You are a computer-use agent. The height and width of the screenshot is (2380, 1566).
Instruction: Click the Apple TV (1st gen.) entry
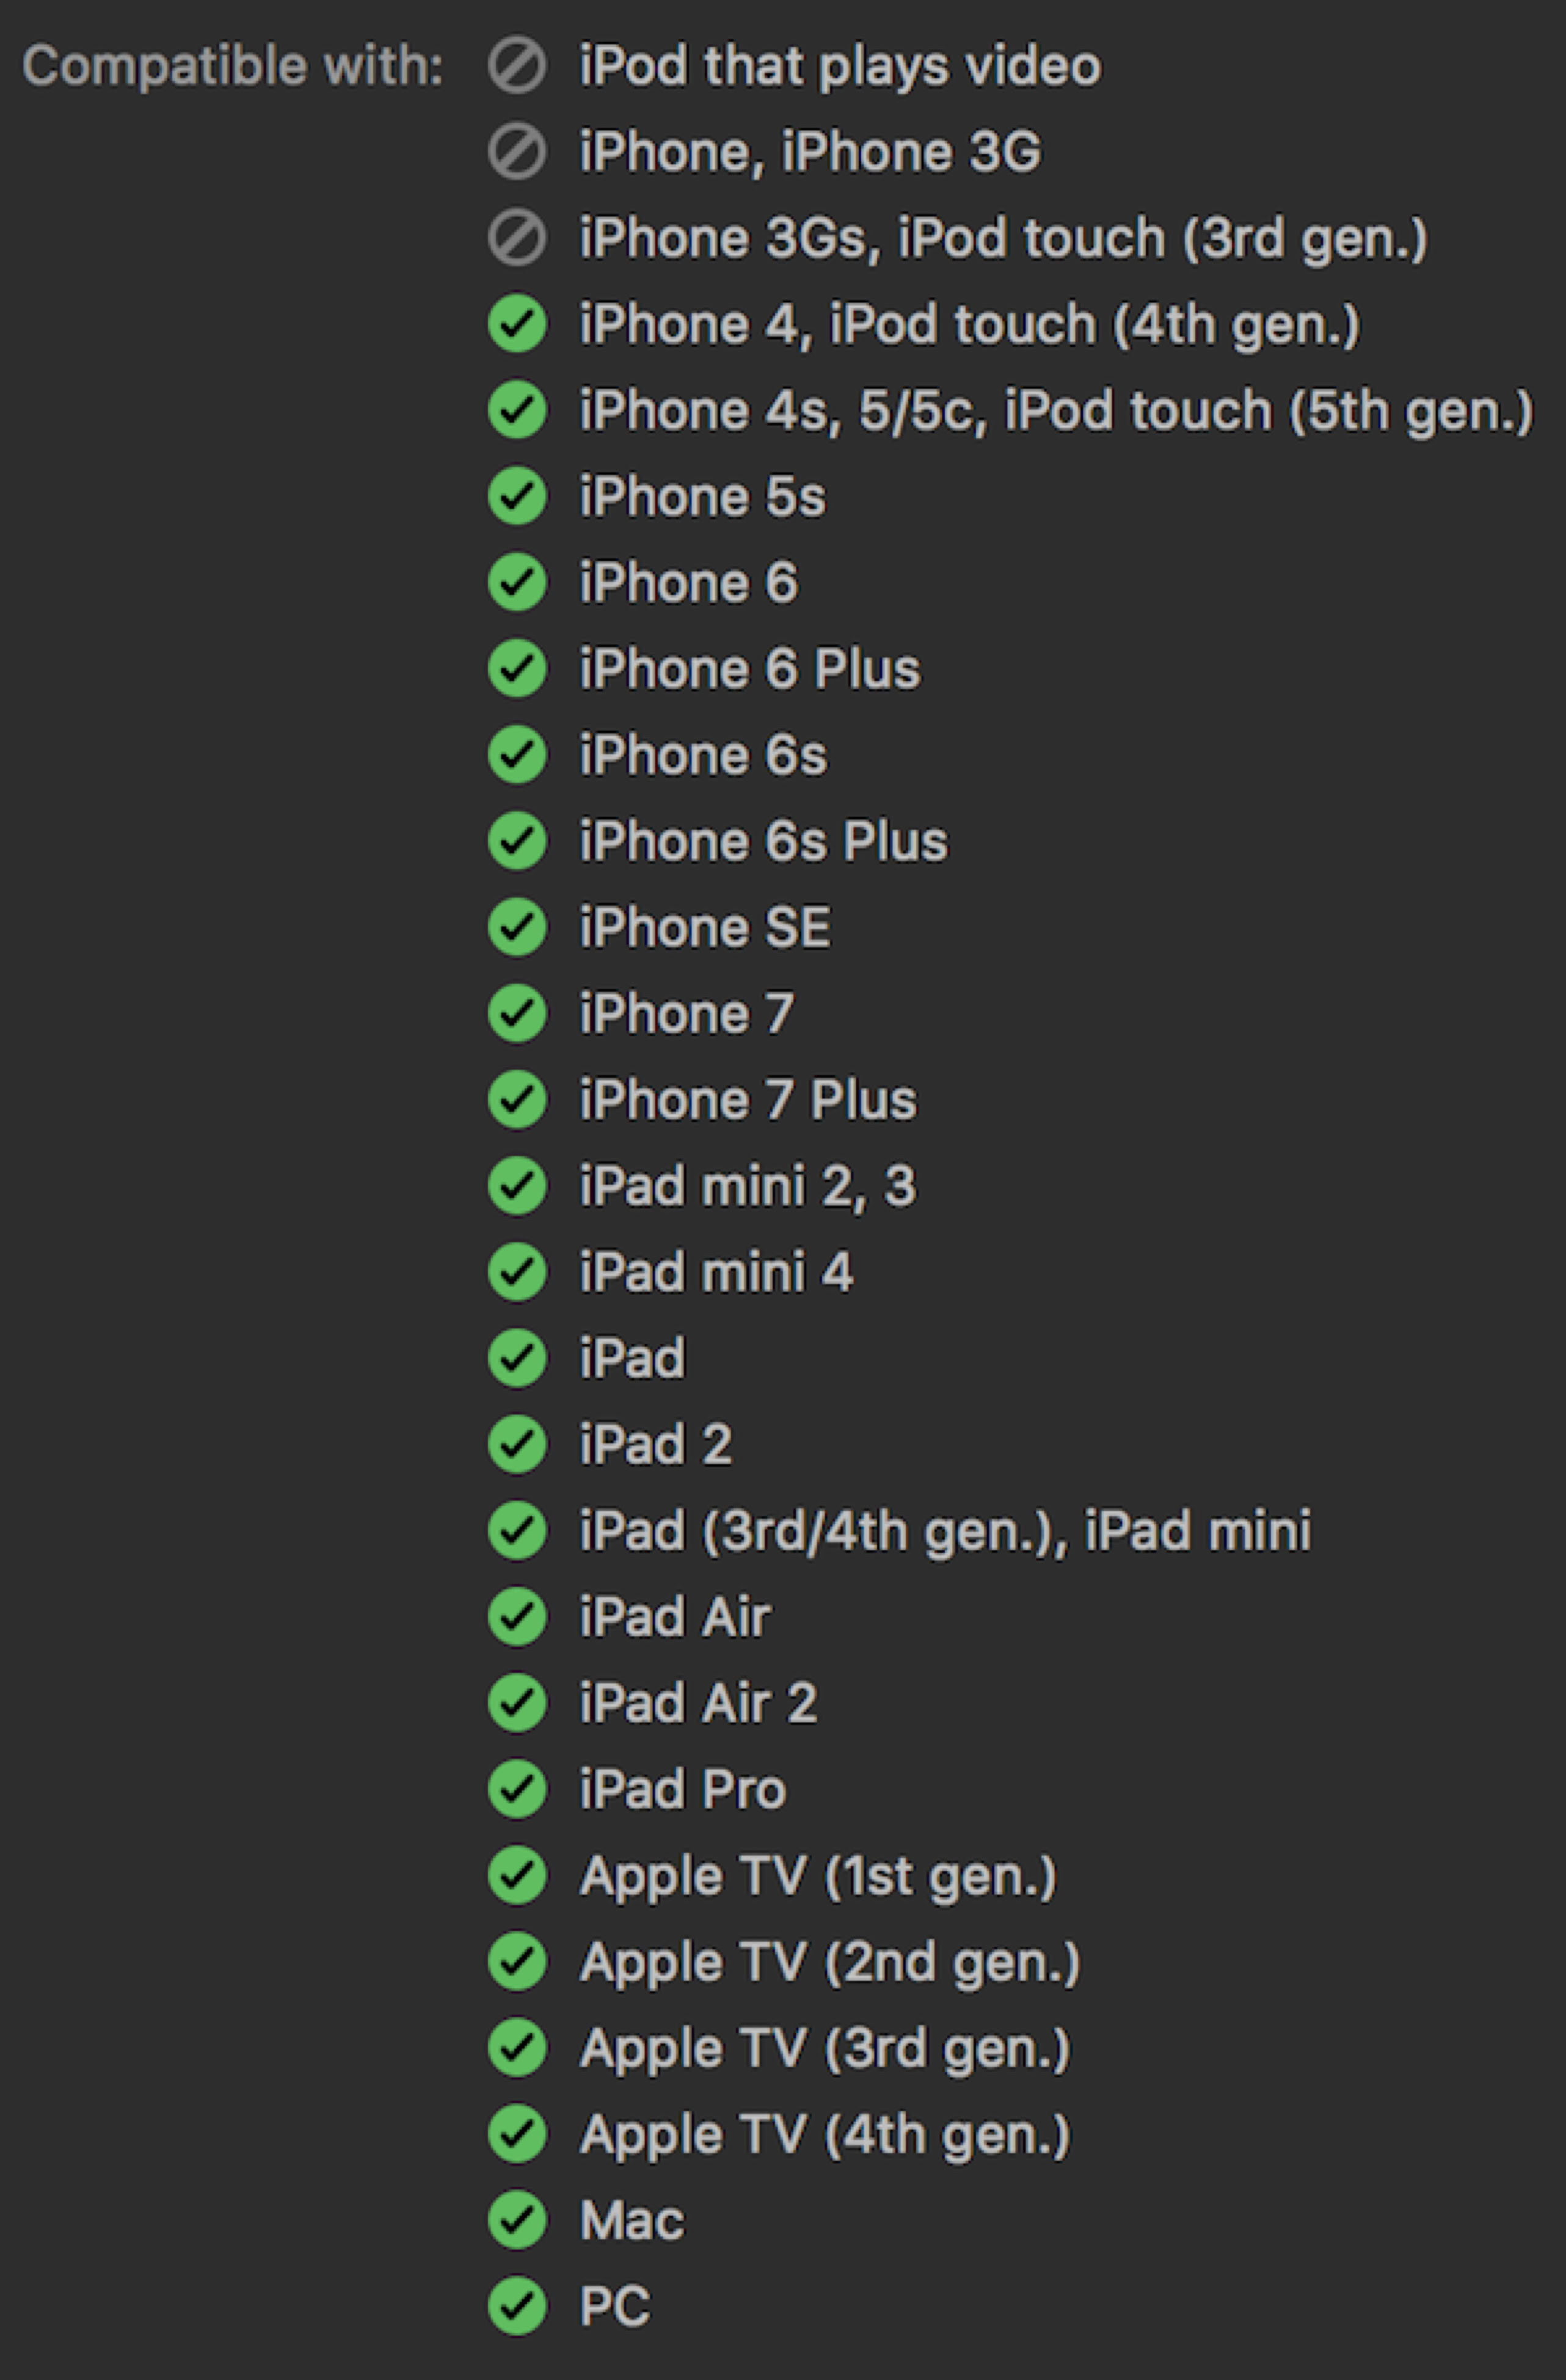tap(818, 1876)
